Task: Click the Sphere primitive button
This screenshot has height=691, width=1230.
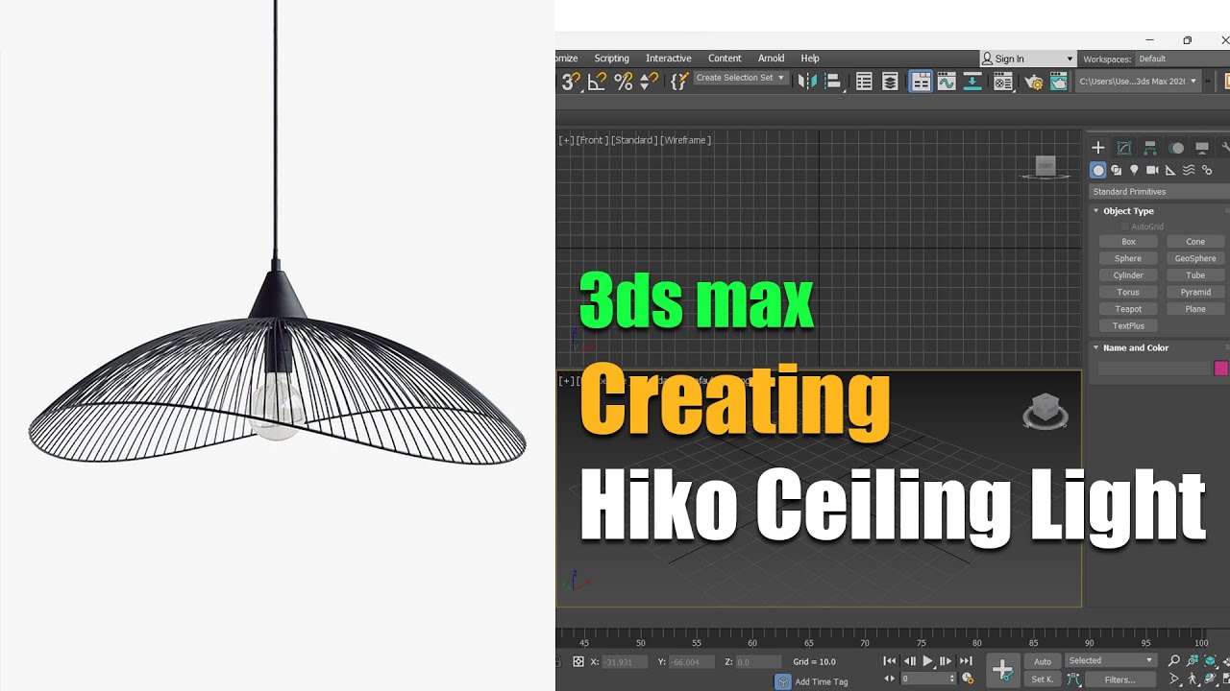Action: [x=1128, y=258]
